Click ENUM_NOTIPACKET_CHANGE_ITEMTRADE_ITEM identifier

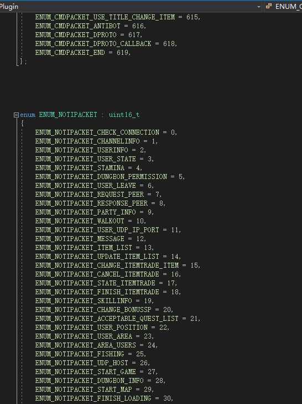[x=107, y=265]
